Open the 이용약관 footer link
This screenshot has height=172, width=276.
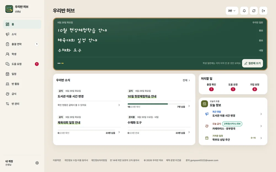coord(57,160)
